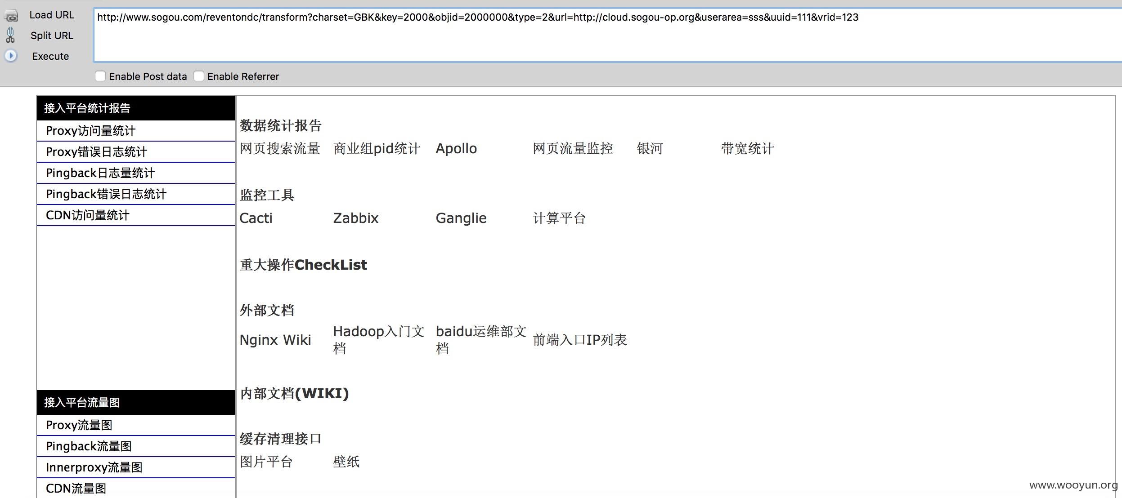Viewport: 1122px width, 498px height.
Task: Open the Zabbix monitoring link
Action: click(356, 218)
